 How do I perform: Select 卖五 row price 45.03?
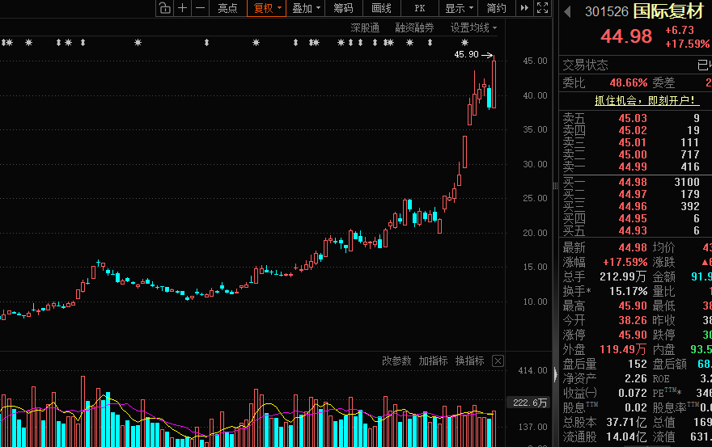[x=633, y=118]
